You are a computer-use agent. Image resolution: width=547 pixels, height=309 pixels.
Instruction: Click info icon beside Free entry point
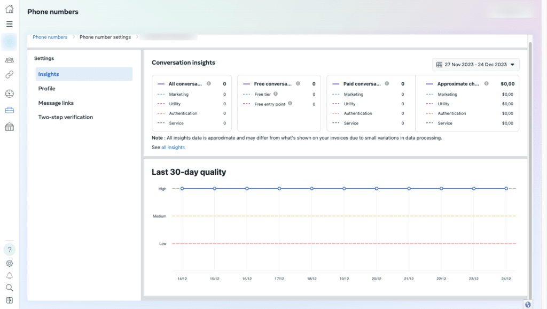290,103
